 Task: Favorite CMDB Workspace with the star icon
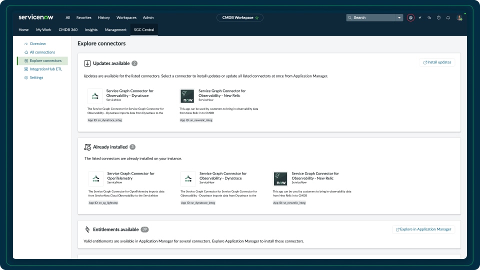click(257, 18)
